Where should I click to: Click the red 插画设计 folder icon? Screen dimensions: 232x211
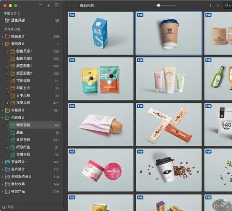coord(7,37)
